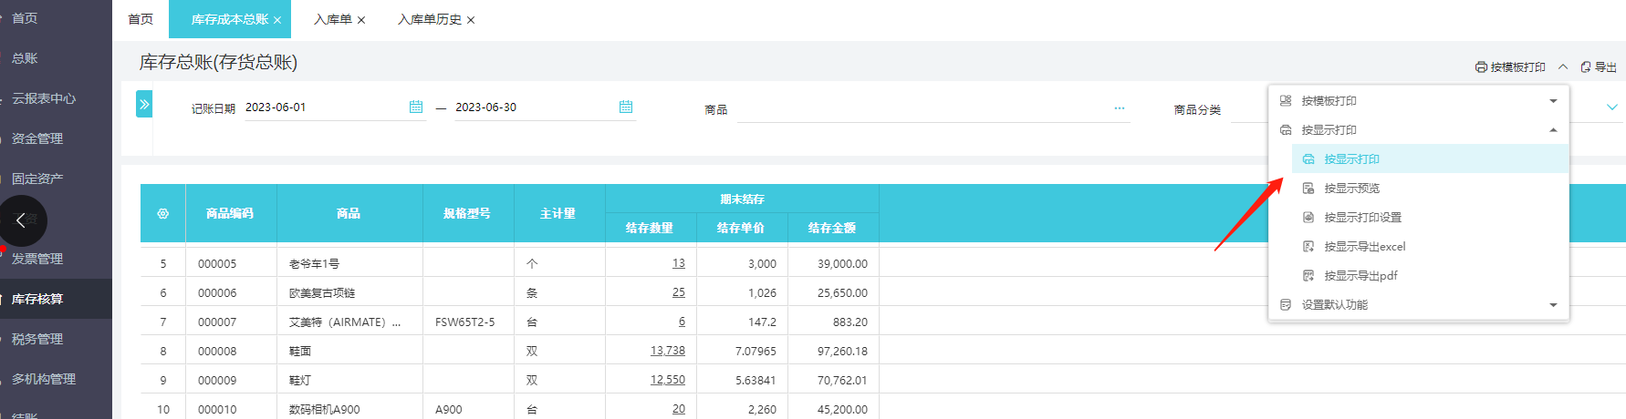The height and width of the screenshot is (419, 1626).
Task: Choose 按显示导出excel option
Action: [x=1364, y=247]
